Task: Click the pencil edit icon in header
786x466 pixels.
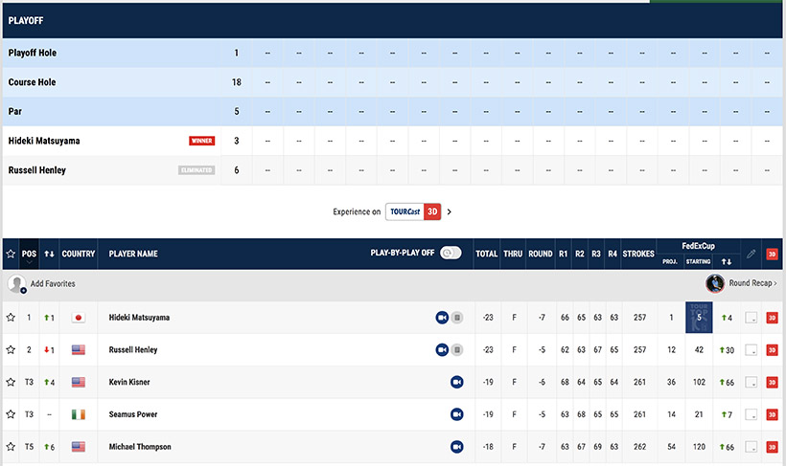Action: point(751,254)
